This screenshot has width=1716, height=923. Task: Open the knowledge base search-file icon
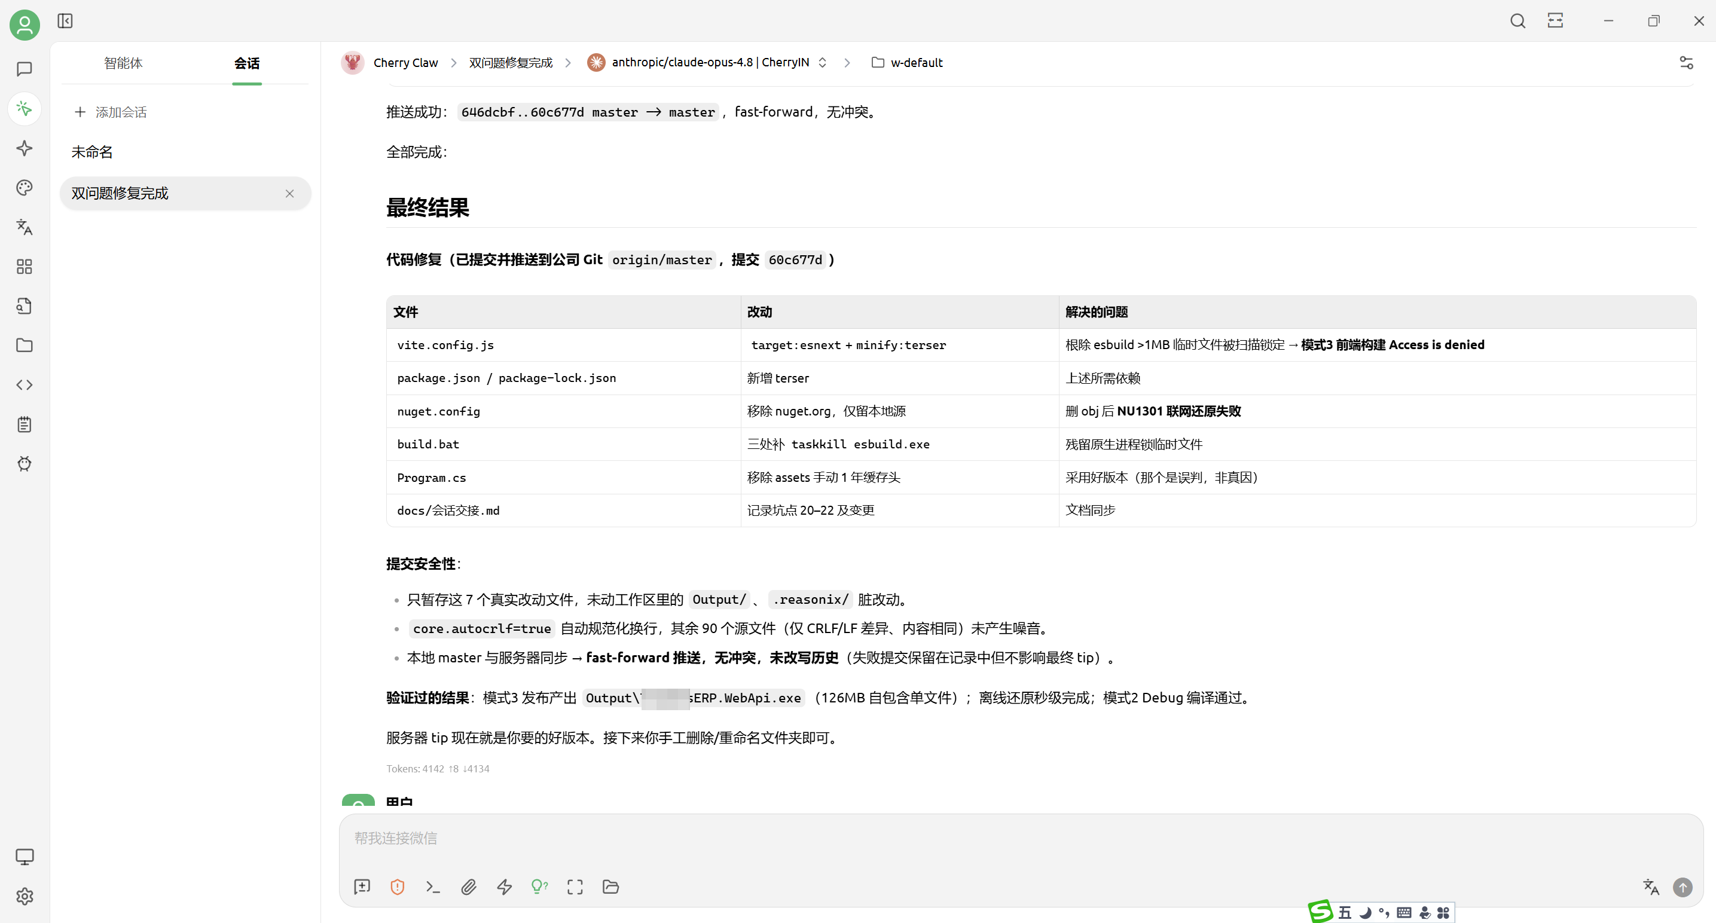click(x=25, y=306)
